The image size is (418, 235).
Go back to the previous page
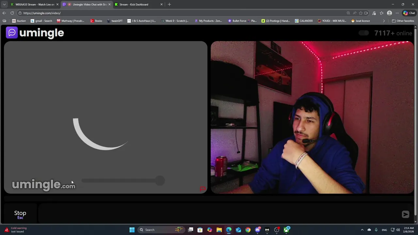(4, 13)
